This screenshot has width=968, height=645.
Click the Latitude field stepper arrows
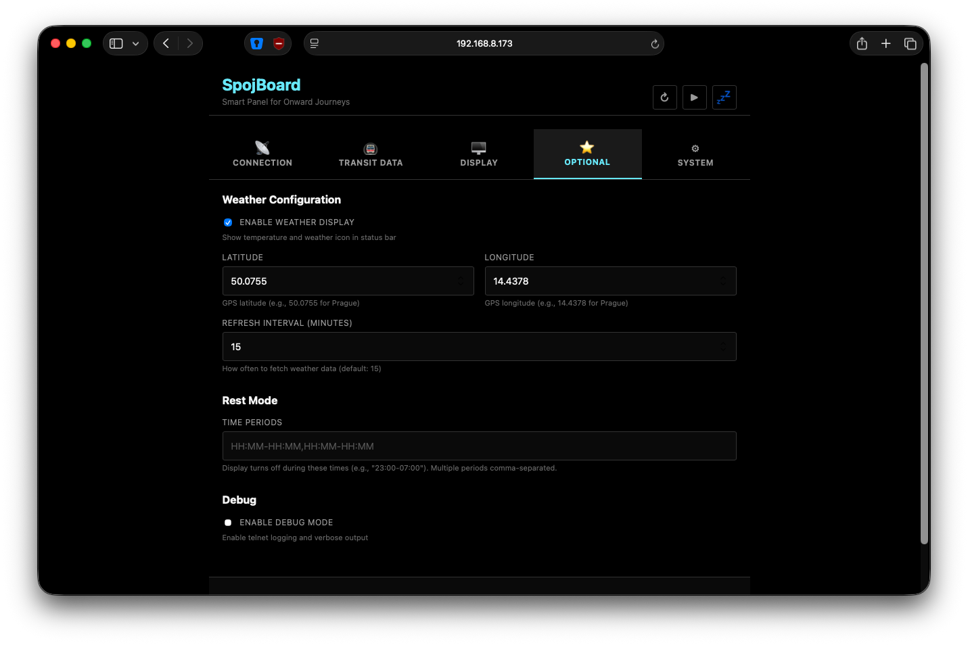[x=461, y=281]
